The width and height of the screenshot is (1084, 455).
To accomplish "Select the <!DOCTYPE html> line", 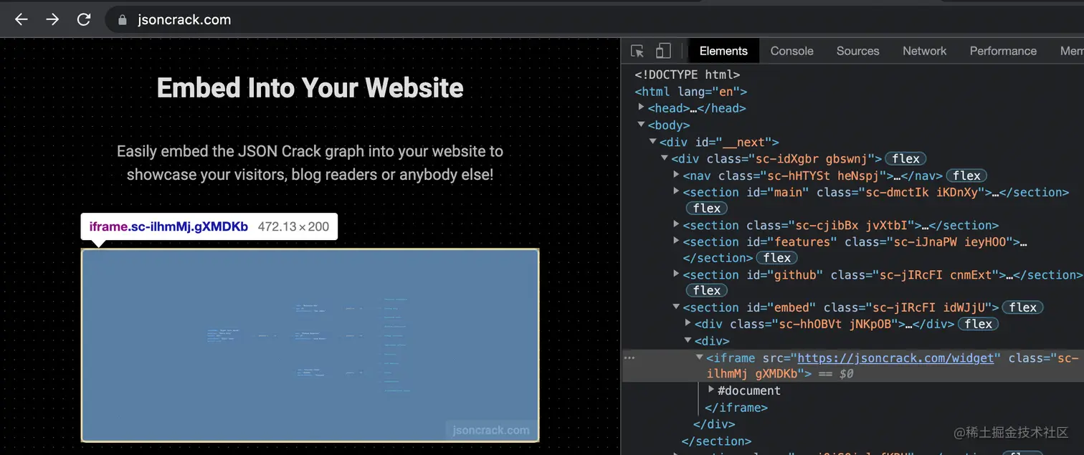I will point(687,75).
